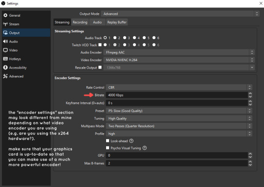Switch to the Recording tab
This screenshot has width=264, height=187.
[x=80, y=22]
